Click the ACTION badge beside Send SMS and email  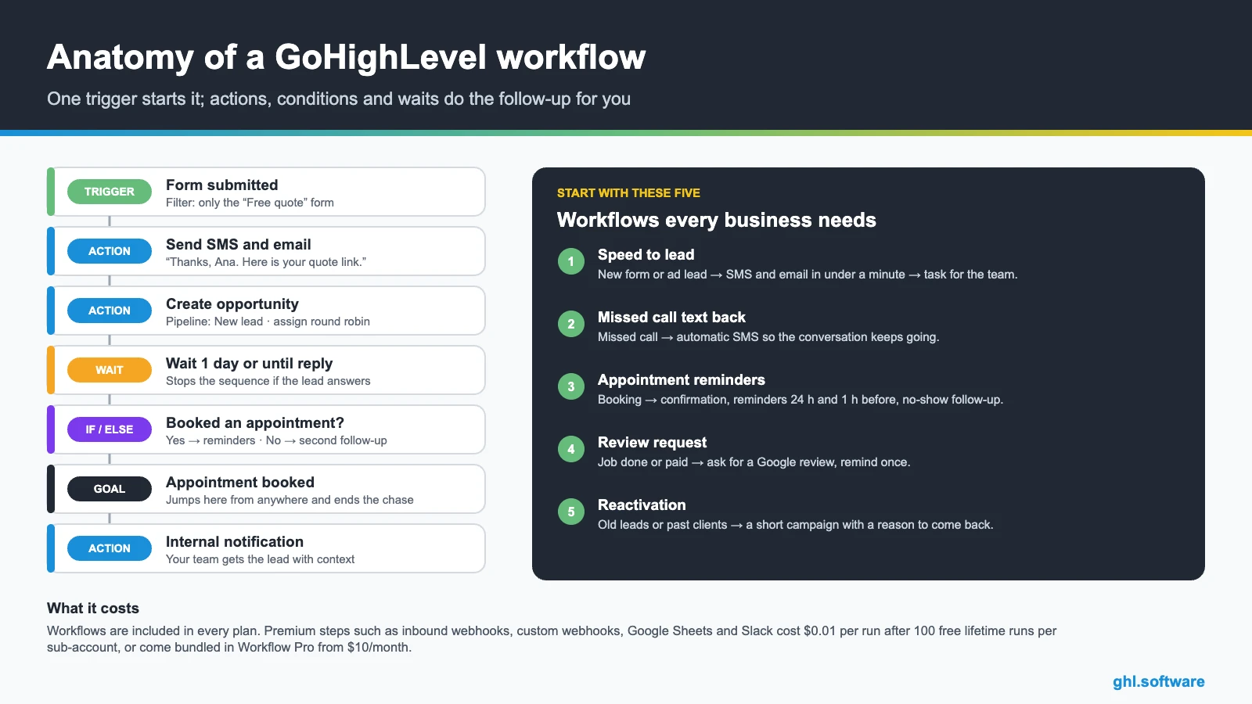(110, 251)
